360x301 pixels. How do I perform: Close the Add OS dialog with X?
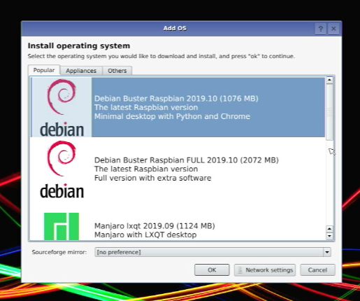click(333, 29)
